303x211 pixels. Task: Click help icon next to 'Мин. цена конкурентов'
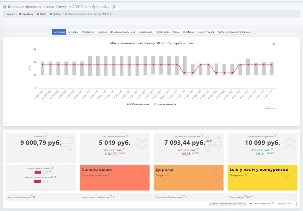pos(127,136)
